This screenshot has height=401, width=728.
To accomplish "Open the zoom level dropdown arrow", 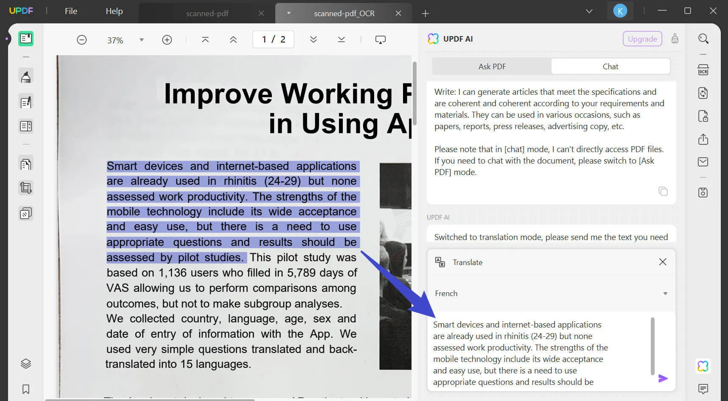I will 142,40.
